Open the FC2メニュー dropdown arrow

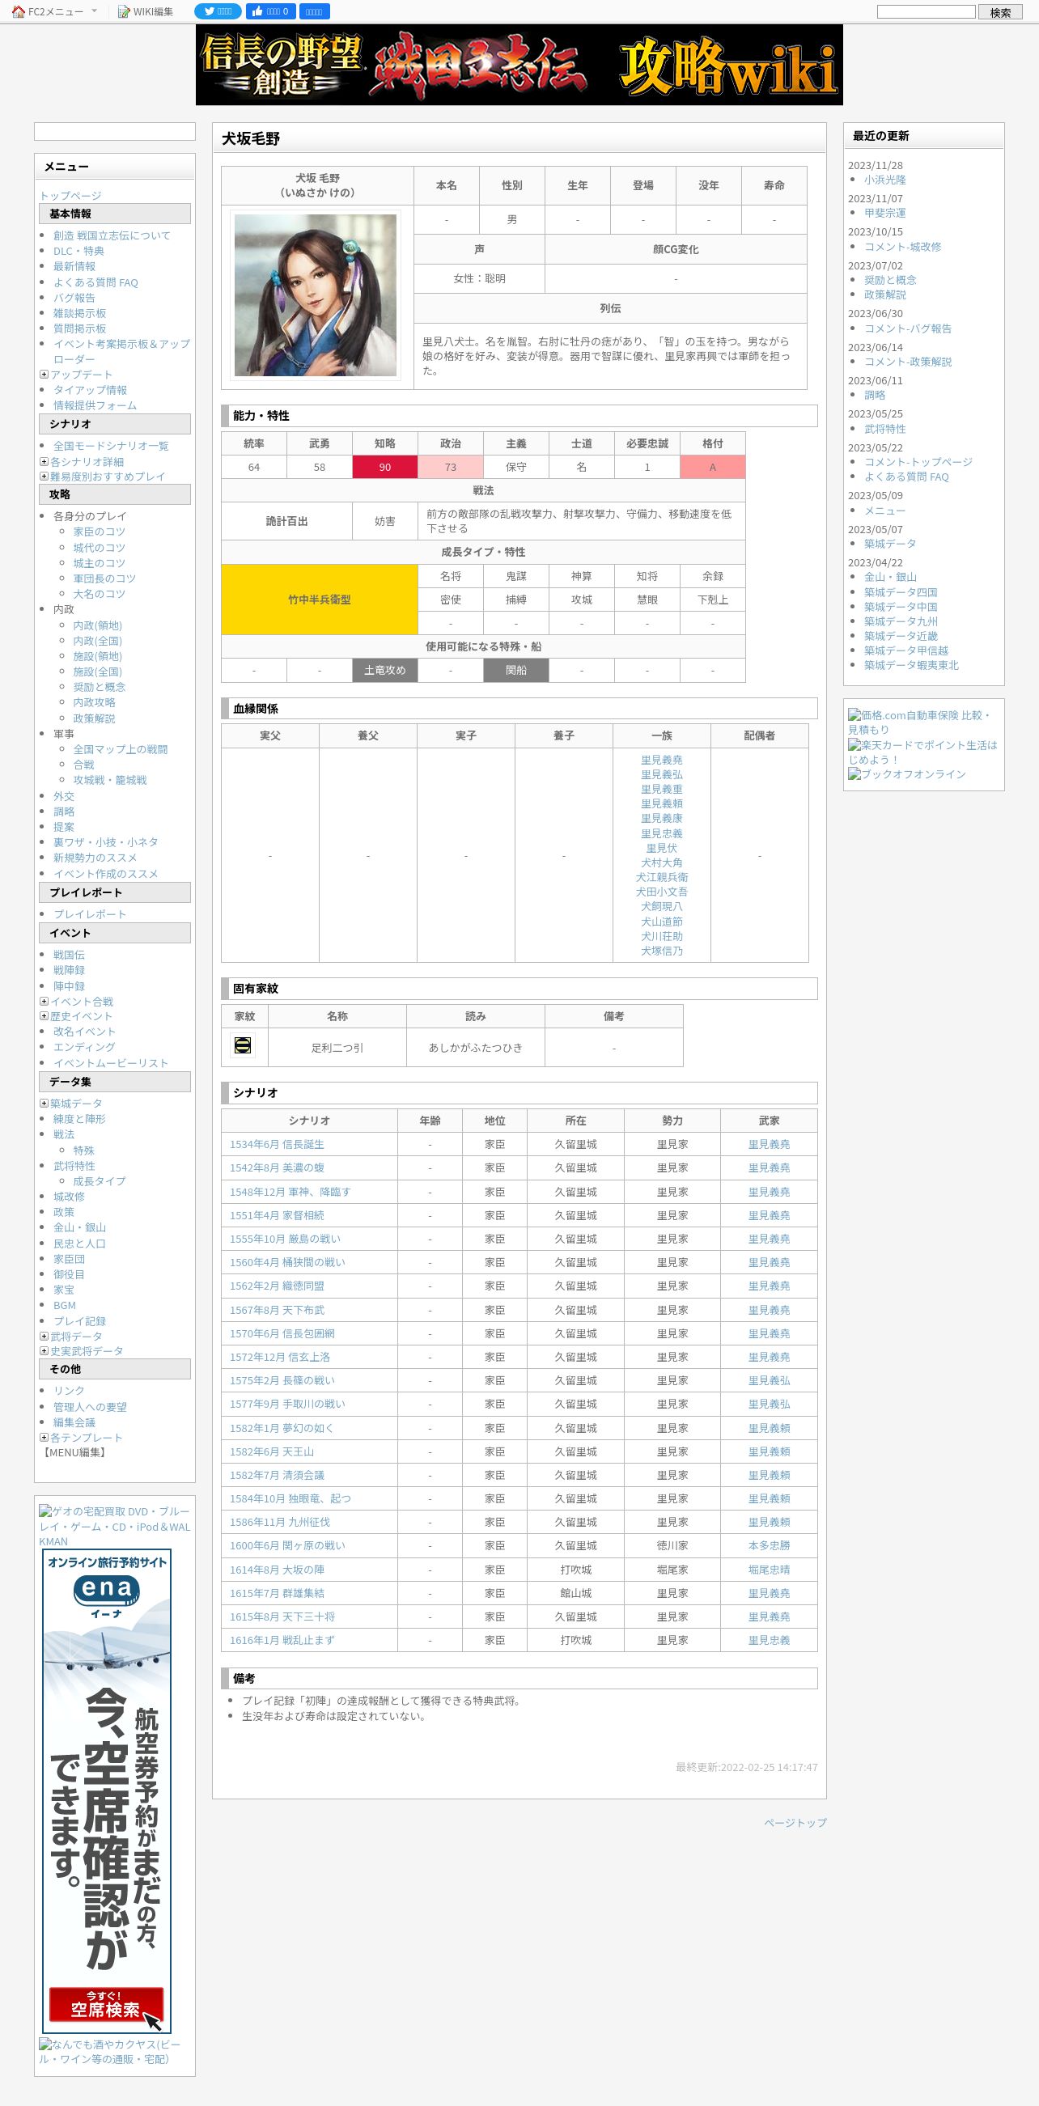click(x=94, y=11)
